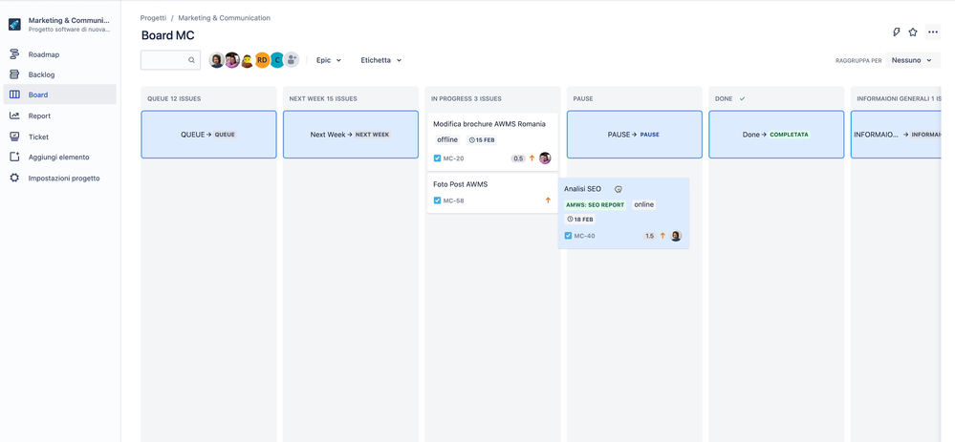
Task: Click priority arrow on MC-20 card
Action: (532, 158)
